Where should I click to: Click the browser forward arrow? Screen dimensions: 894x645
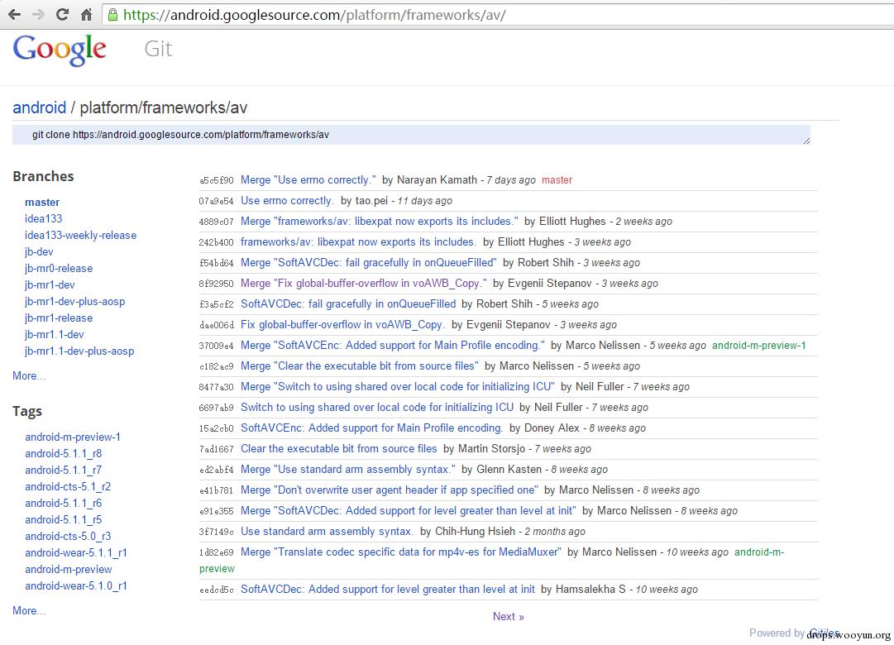pyautogui.click(x=38, y=15)
